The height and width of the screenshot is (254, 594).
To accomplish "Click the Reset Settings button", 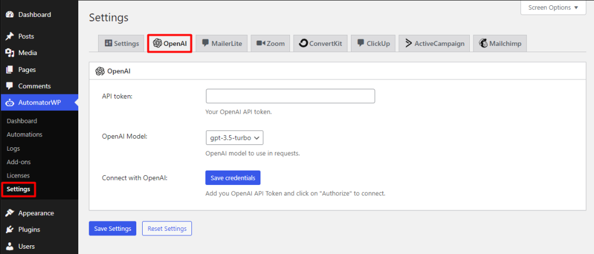I will pos(167,228).
